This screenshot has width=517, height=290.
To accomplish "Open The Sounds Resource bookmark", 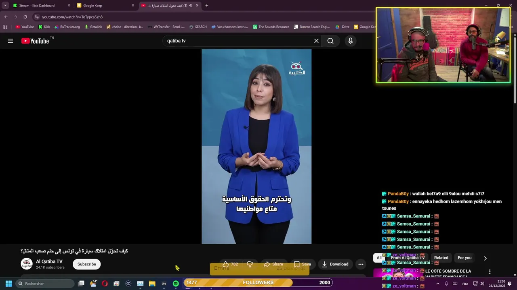I will coord(271,27).
